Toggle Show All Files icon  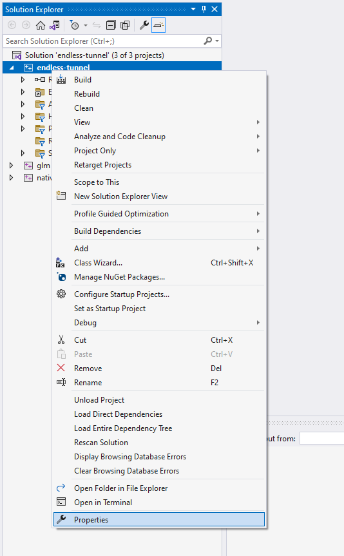[x=125, y=25]
